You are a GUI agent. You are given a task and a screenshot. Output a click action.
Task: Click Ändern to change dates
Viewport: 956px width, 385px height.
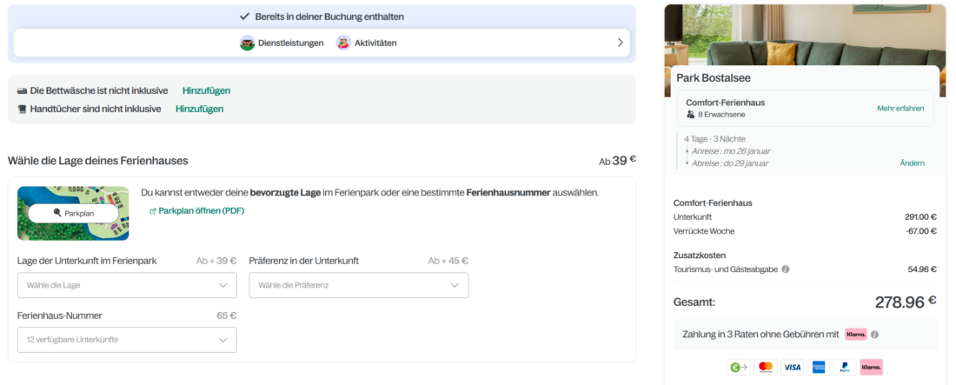coord(912,163)
